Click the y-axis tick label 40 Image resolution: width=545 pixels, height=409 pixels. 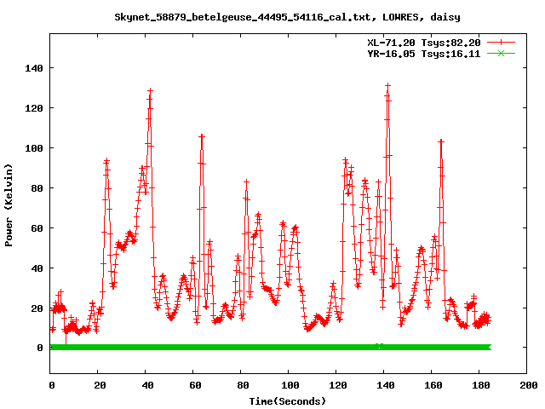point(37,268)
